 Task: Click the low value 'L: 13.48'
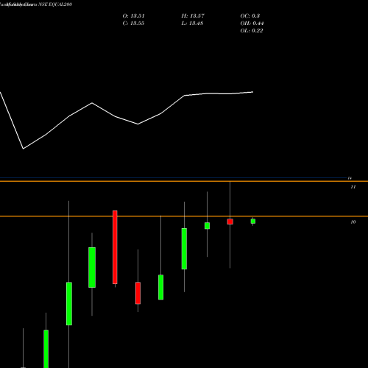tap(192, 24)
